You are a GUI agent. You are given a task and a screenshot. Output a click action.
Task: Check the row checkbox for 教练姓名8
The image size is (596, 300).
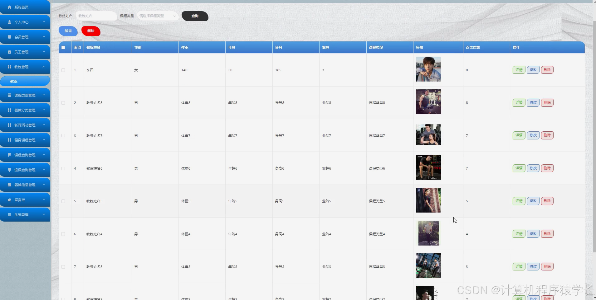(63, 103)
